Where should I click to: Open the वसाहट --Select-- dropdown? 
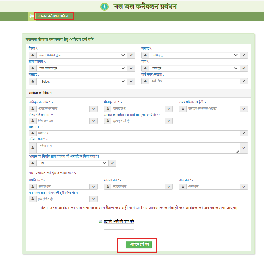point(82,82)
